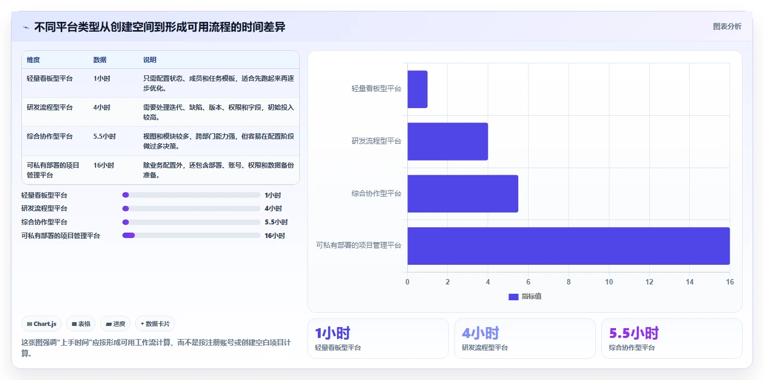Viewport: 764px width, 380px height.
Task: Click the 5.5小时 value beside the progress bar
Action: click(276, 222)
